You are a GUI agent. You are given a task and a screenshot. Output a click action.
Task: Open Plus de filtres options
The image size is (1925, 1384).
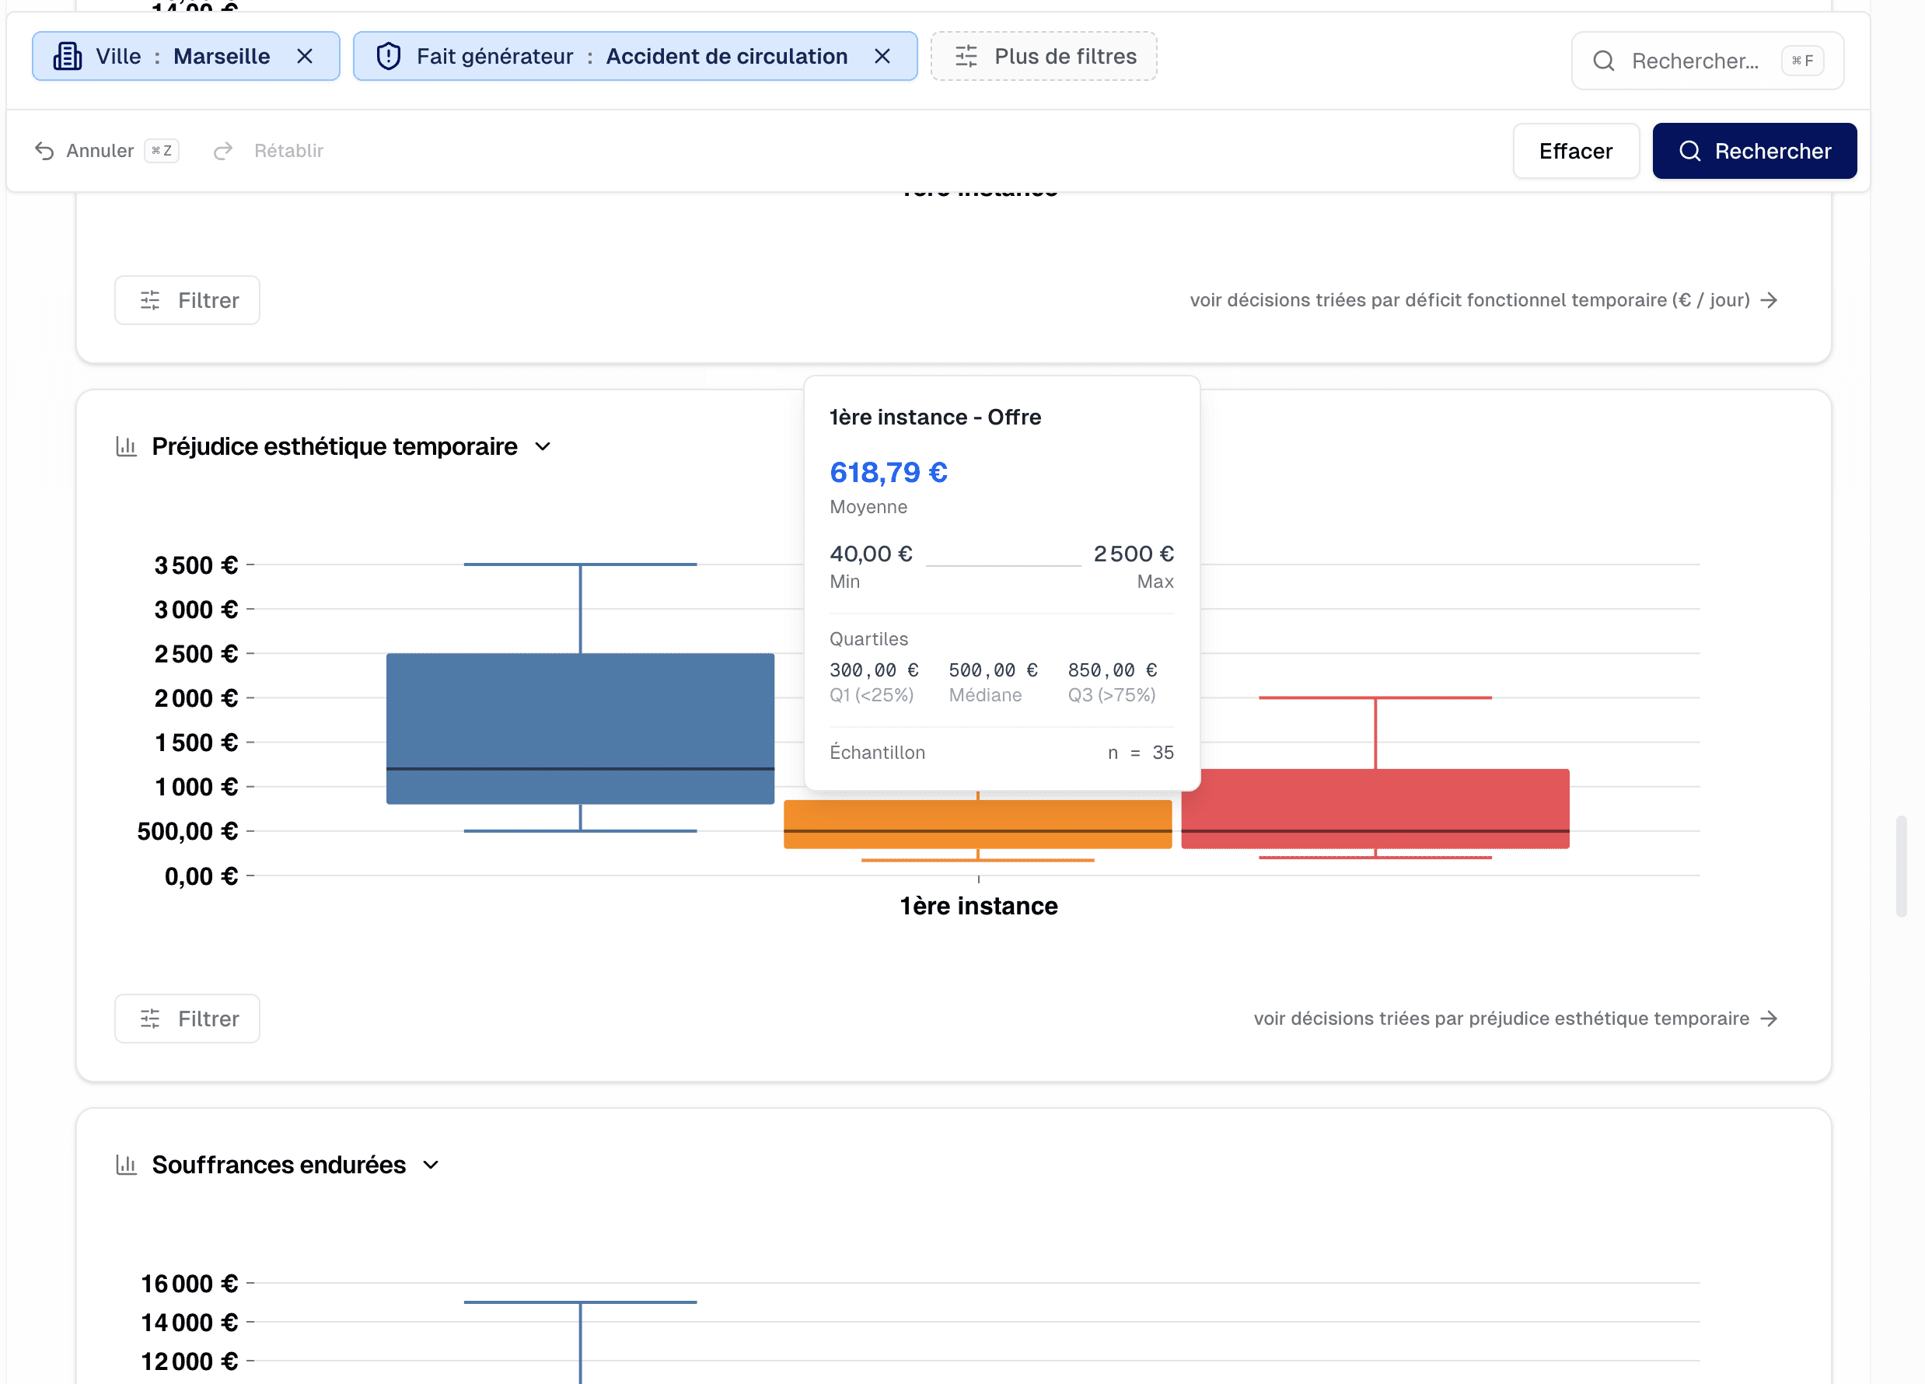pos(1043,57)
